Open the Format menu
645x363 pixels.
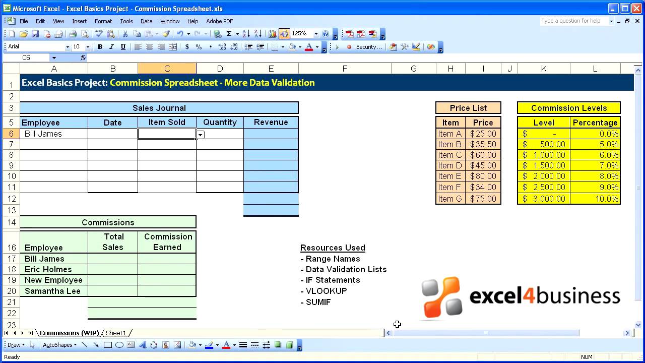103,21
